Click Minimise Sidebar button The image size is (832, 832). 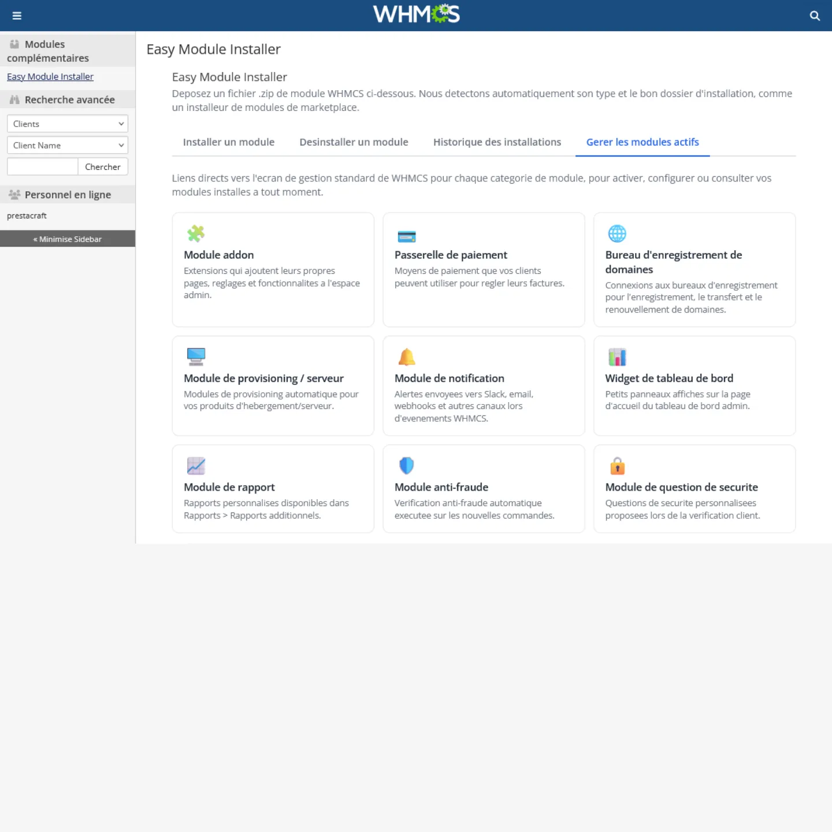(68, 239)
